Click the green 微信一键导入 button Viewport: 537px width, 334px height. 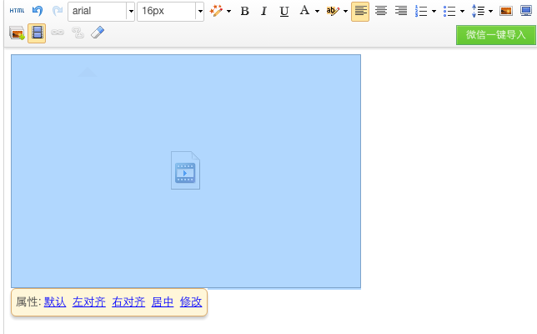point(495,34)
